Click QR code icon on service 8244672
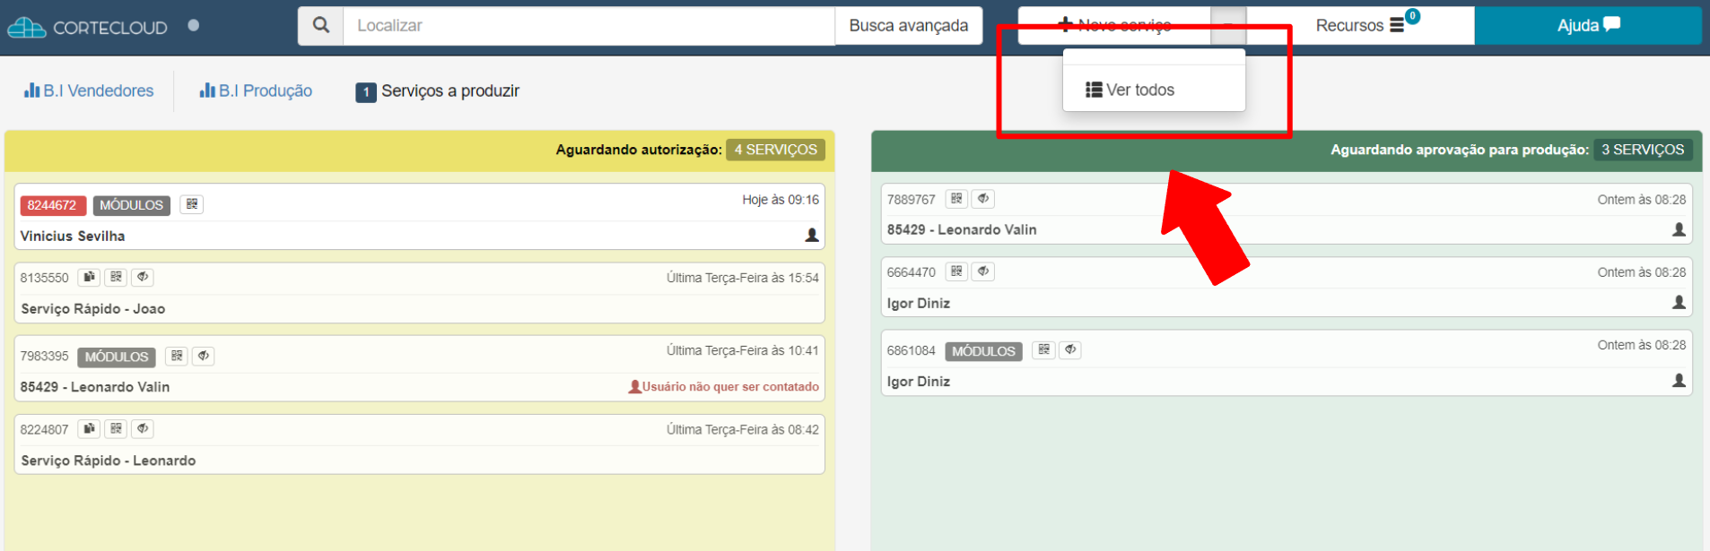The width and height of the screenshot is (1710, 551). tap(192, 204)
